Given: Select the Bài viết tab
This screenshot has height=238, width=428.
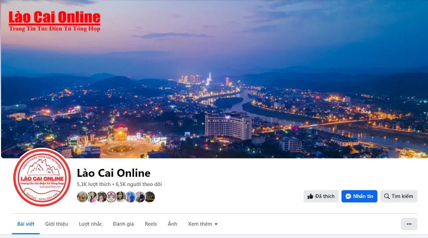Looking at the screenshot, I should pyautogui.click(x=26, y=224).
